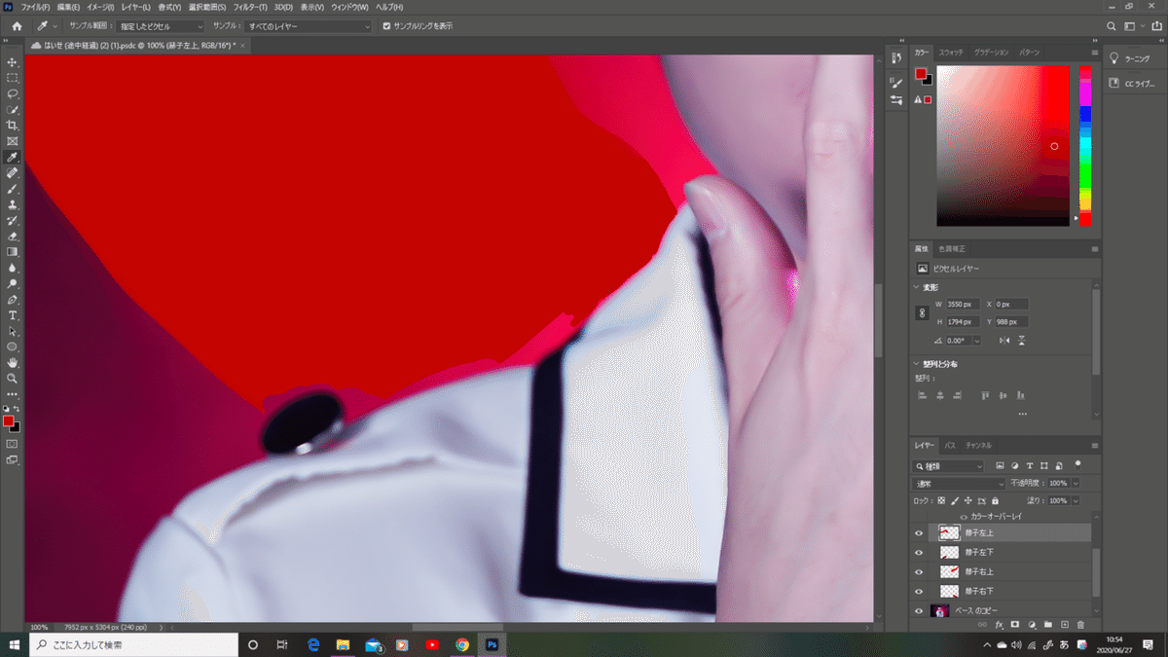
Task: Open Chrome from the taskbar
Action: coord(462,644)
